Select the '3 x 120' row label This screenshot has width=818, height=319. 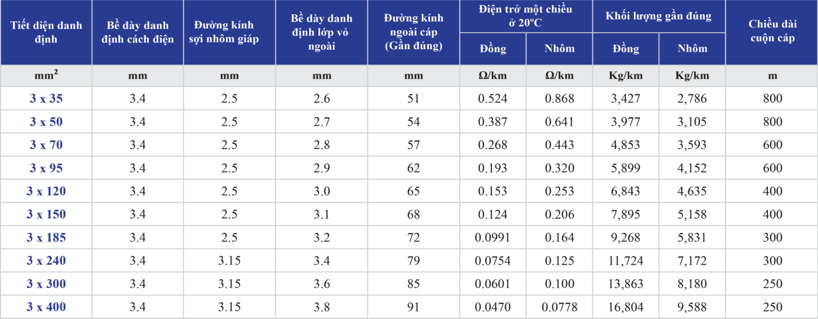46,191
